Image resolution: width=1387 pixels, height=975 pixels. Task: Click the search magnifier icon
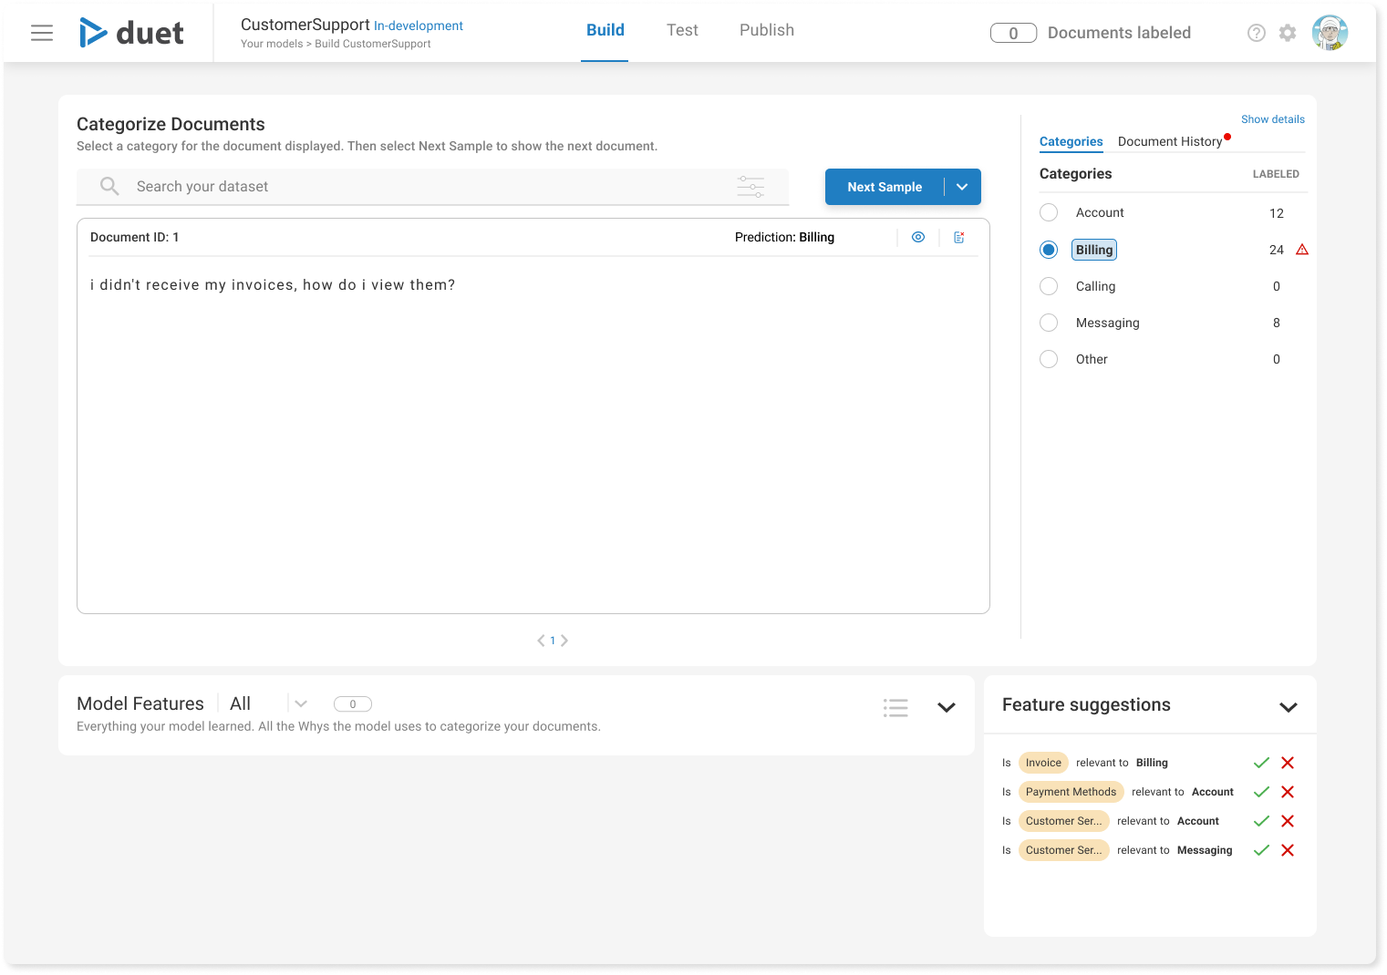coord(109,186)
